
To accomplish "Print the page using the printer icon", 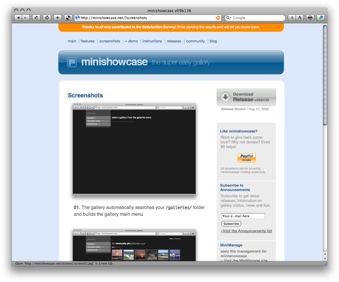I will coord(310,18).
